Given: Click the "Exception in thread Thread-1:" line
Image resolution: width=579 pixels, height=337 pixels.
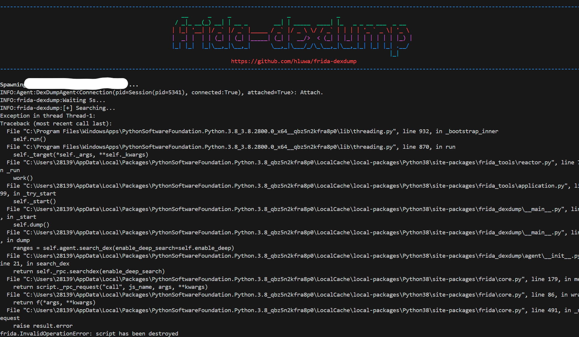Looking at the screenshot, I should 47,116.
